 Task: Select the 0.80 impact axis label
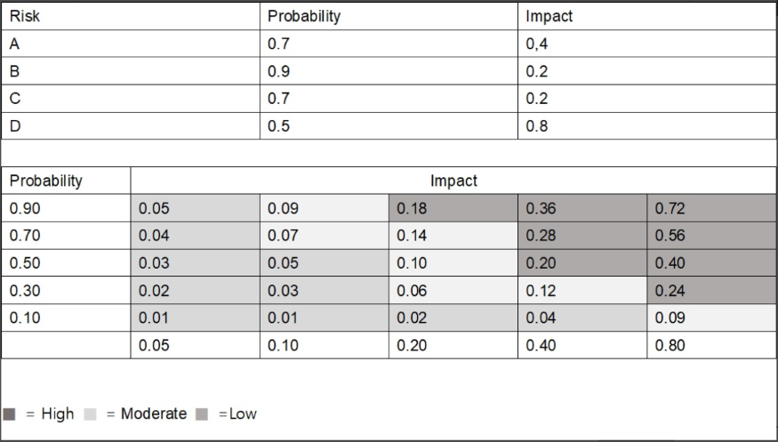(x=710, y=345)
